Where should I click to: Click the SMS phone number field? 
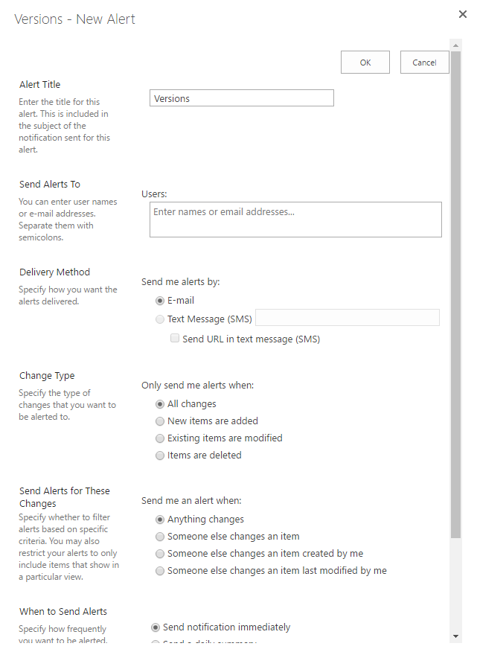(348, 318)
